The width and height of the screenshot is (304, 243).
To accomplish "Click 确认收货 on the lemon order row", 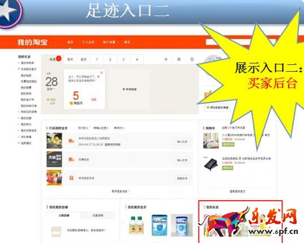I will pos(182,142).
